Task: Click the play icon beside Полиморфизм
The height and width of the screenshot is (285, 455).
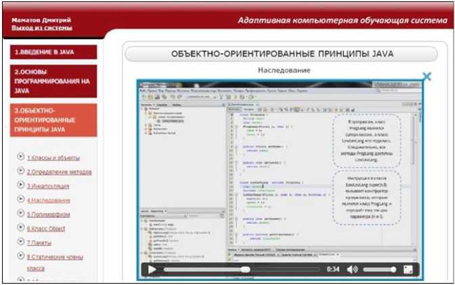Action: 20,213
